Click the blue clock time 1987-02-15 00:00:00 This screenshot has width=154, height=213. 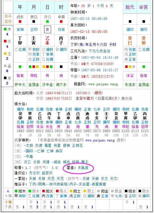click(89, 19)
